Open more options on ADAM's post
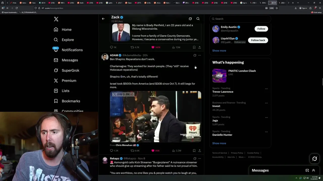The height and width of the screenshot is (181, 323). (200, 55)
